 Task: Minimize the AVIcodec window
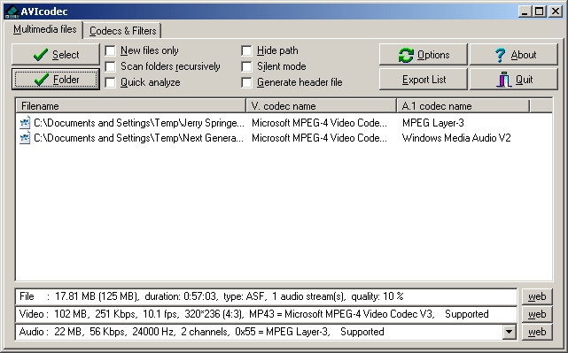525,12
